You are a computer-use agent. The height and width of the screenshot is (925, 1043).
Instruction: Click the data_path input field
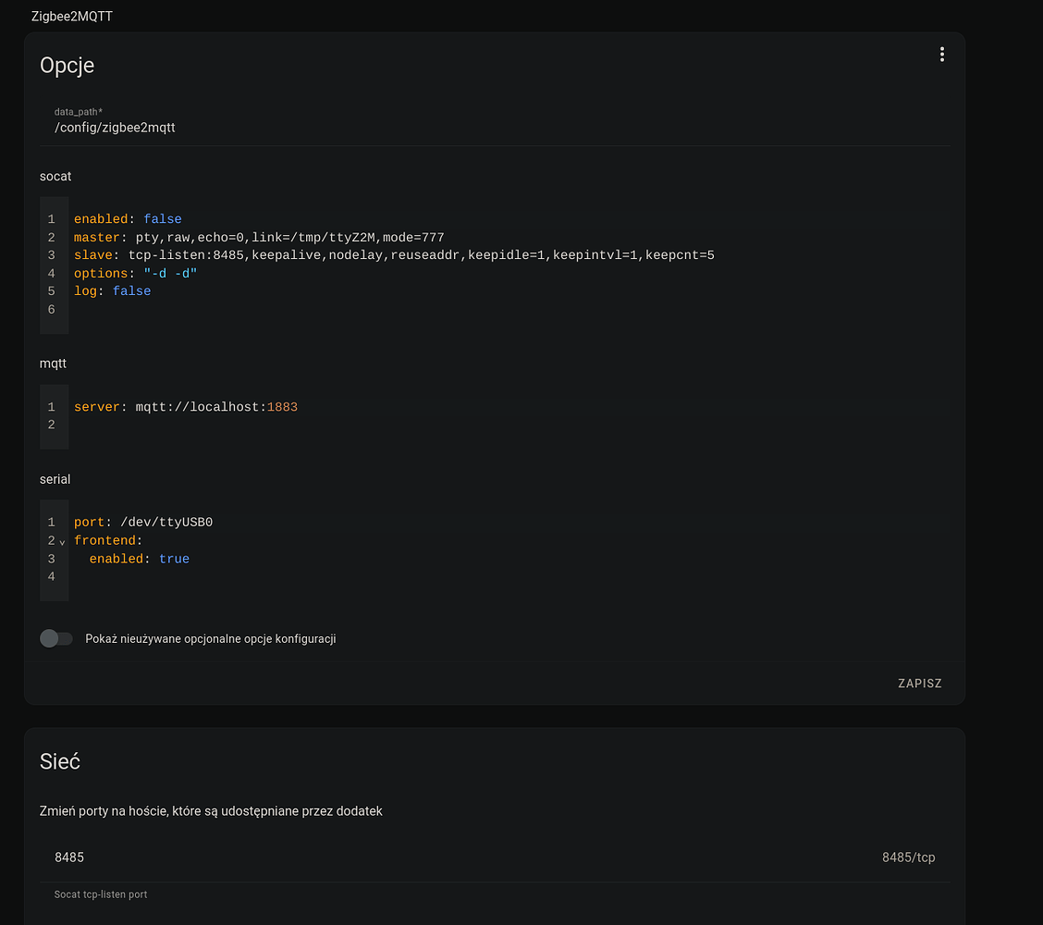[x=499, y=128]
